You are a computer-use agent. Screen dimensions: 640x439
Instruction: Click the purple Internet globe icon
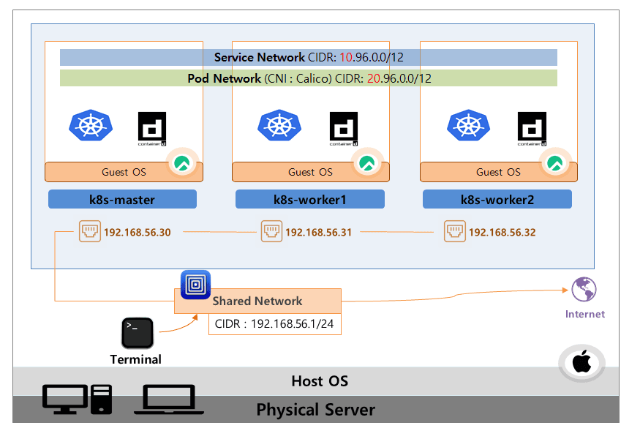pos(584,289)
